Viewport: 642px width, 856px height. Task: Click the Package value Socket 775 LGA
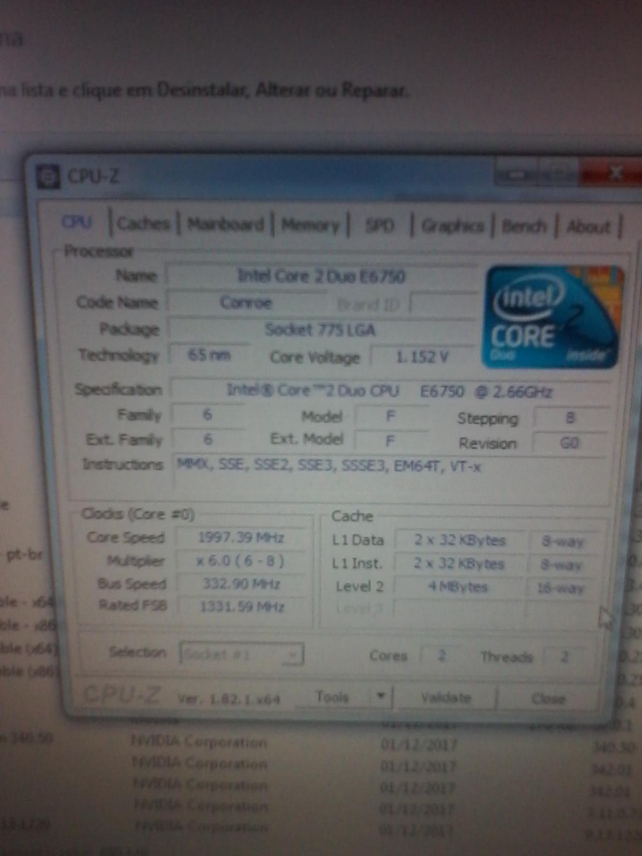click(x=321, y=330)
